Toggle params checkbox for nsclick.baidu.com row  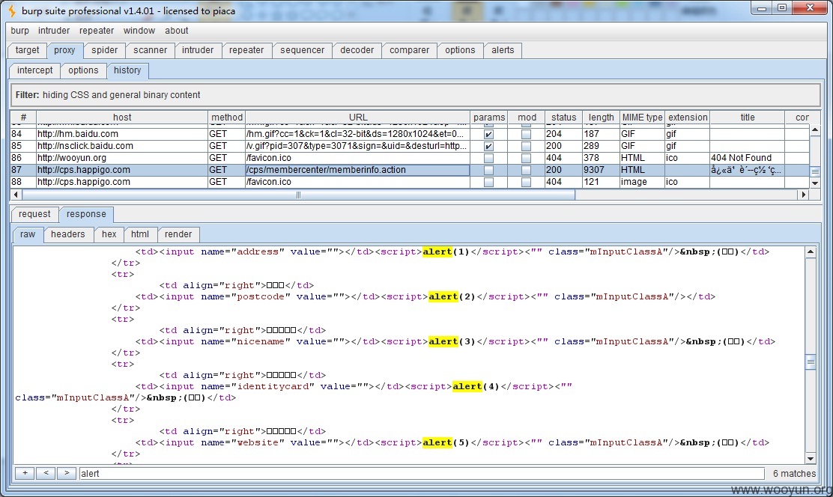click(488, 146)
